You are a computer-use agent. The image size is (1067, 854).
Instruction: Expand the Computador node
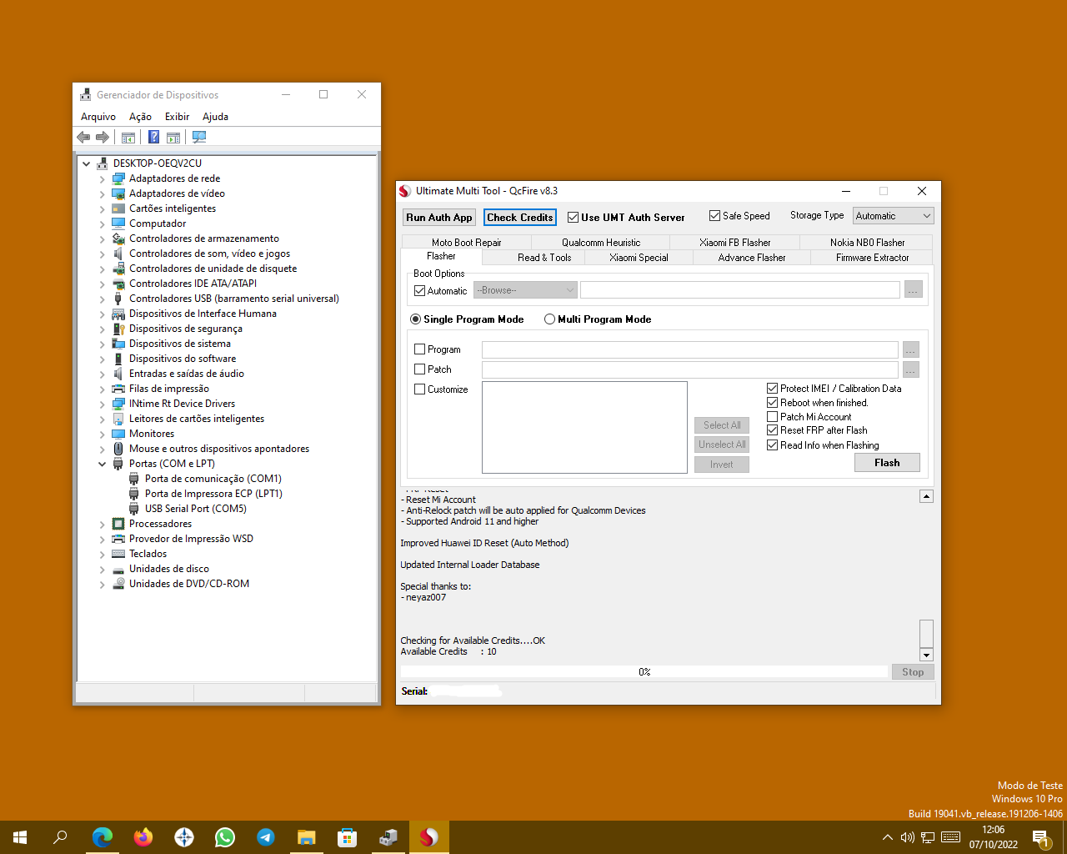click(x=103, y=224)
